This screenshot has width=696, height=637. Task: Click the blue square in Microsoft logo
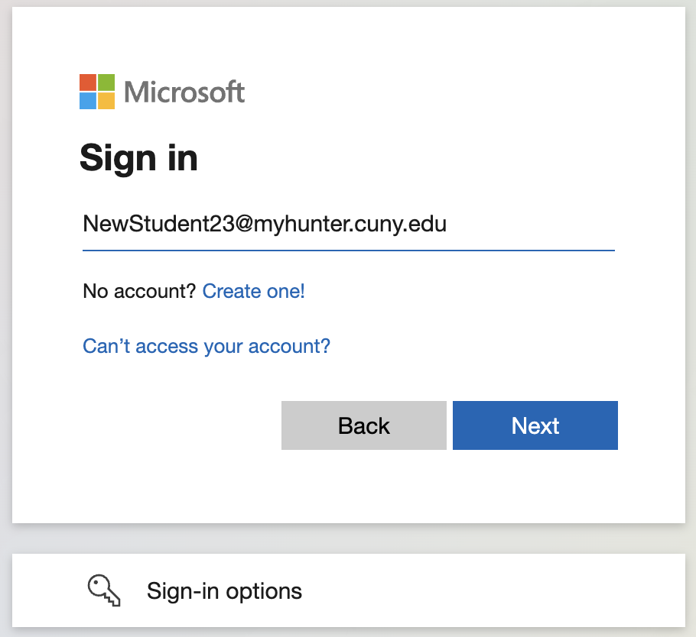(88, 101)
